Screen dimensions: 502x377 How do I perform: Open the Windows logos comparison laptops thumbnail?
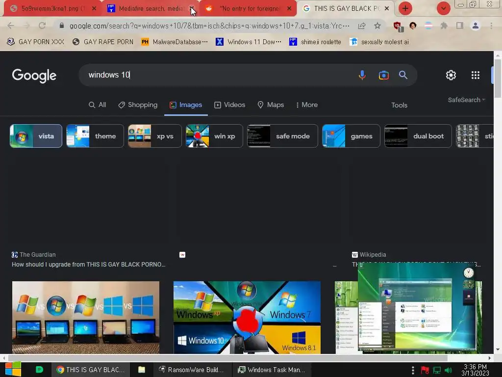click(x=85, y=318)
